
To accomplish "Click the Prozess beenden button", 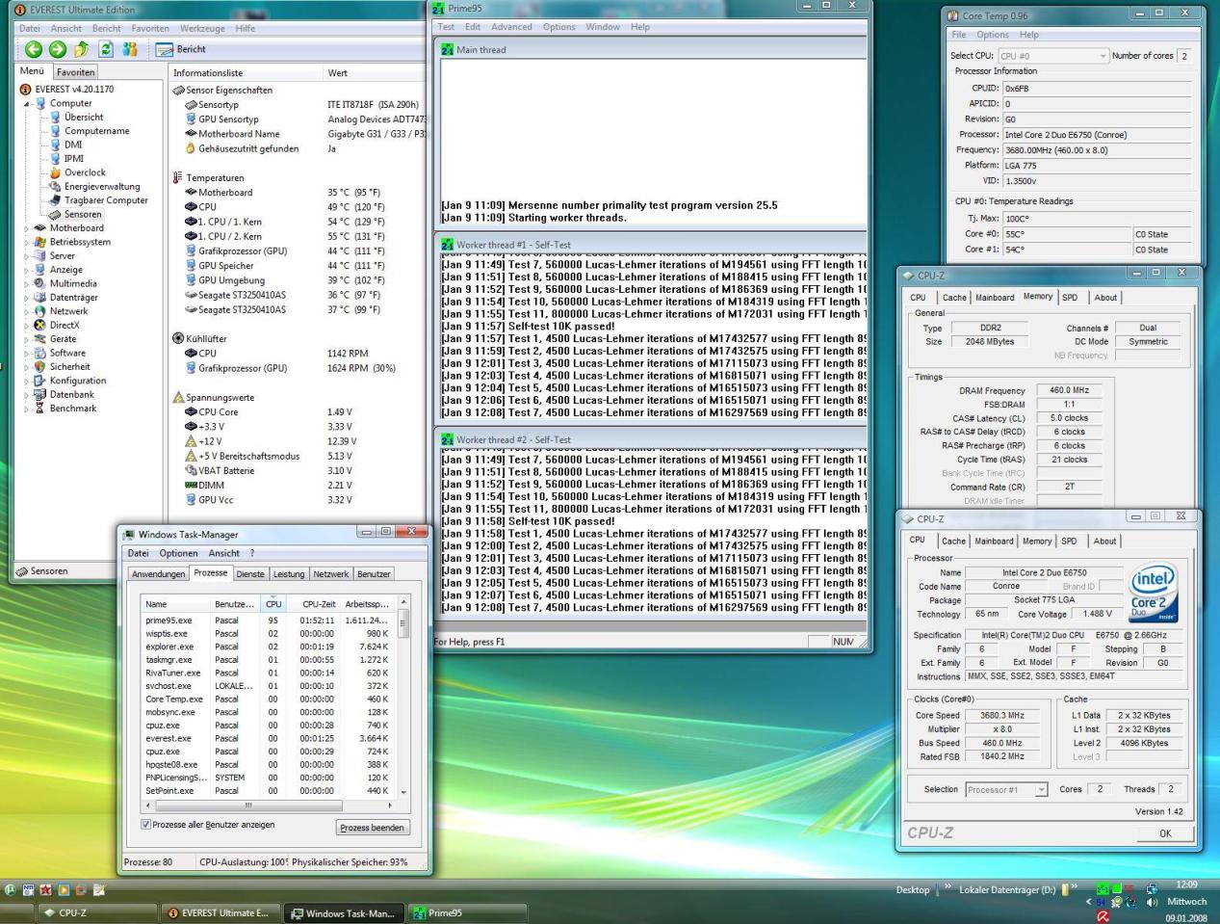I will click(373, 828).
